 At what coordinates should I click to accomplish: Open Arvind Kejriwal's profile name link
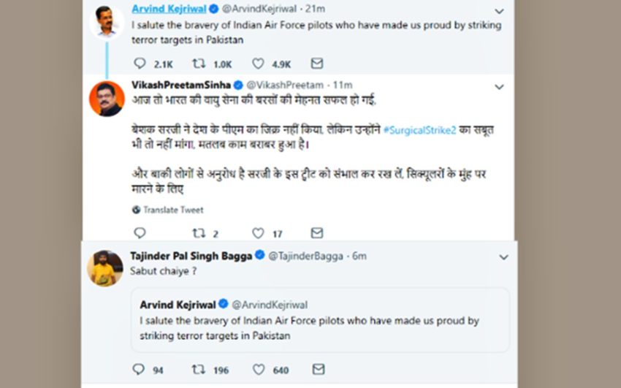tap(168, 9)
